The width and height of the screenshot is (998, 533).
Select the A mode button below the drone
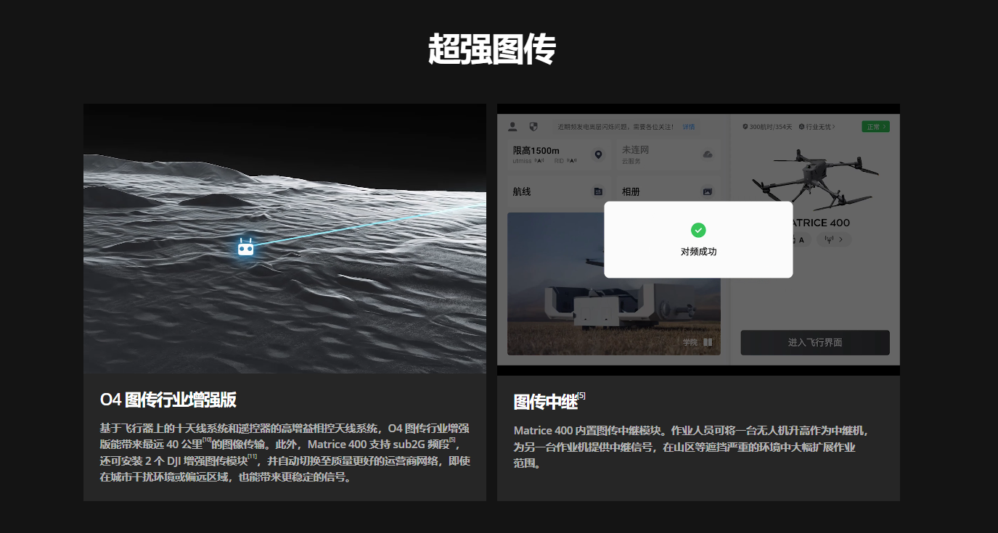pos(801,239)
